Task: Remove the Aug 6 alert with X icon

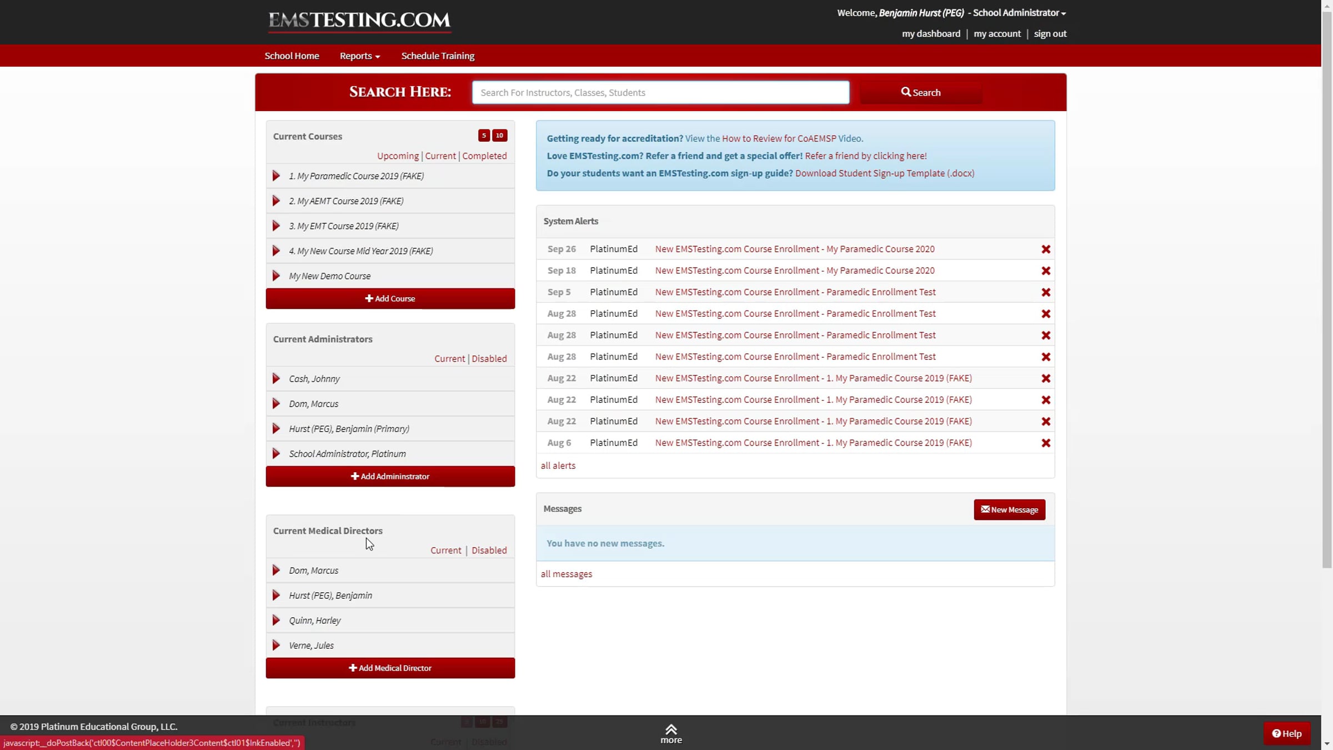Action: tap(1045, 443)
